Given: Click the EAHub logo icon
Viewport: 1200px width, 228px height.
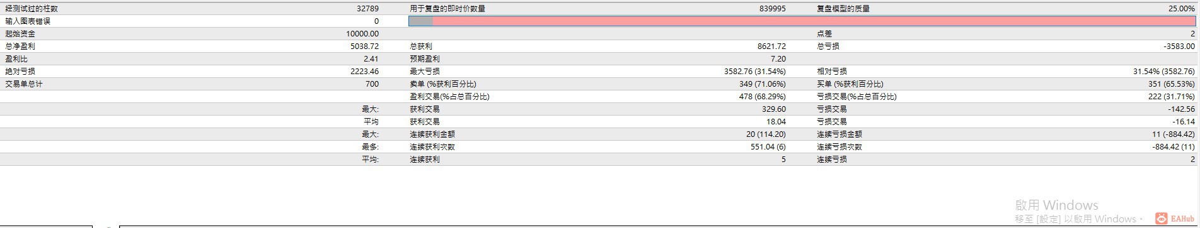Looking at the screenshot, I should (x=1162, y=219).
